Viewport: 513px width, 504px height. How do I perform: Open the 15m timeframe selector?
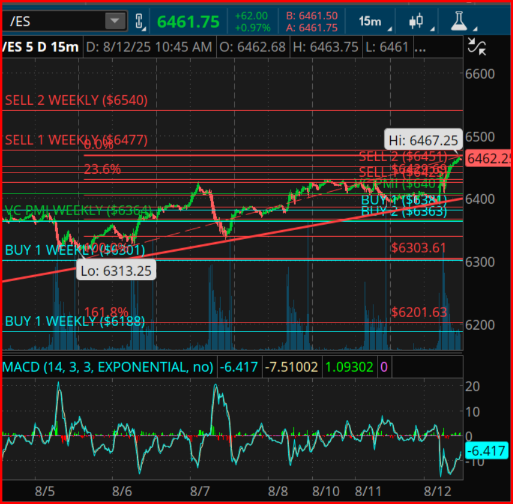point(370,22)
